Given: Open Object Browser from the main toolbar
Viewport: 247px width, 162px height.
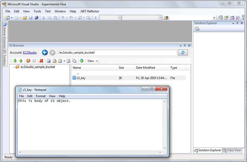Looking at the screenshot, I should [232, 18].
